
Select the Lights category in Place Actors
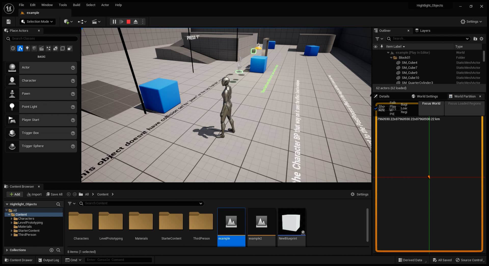pos(27,48)
